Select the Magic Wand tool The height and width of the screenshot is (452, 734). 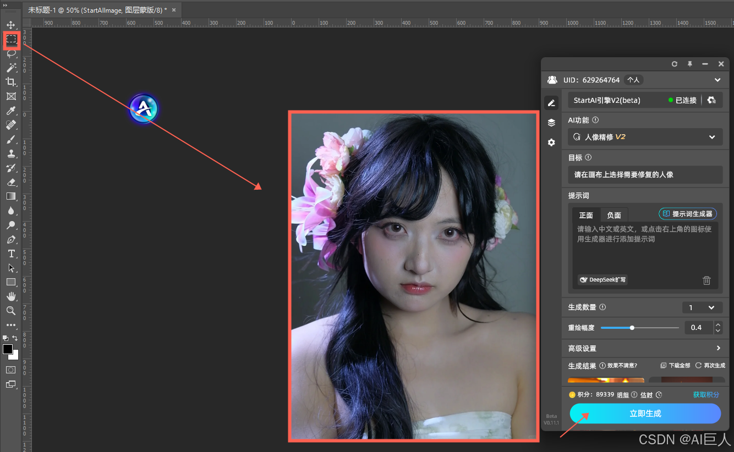click(11, 68)
